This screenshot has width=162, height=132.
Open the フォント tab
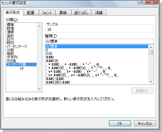47,13
